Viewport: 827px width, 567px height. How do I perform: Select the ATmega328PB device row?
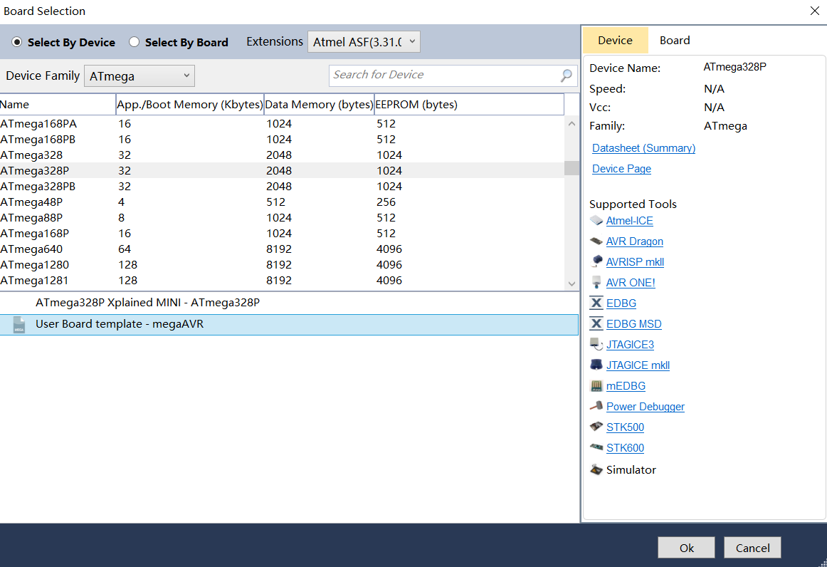(282, 187)
